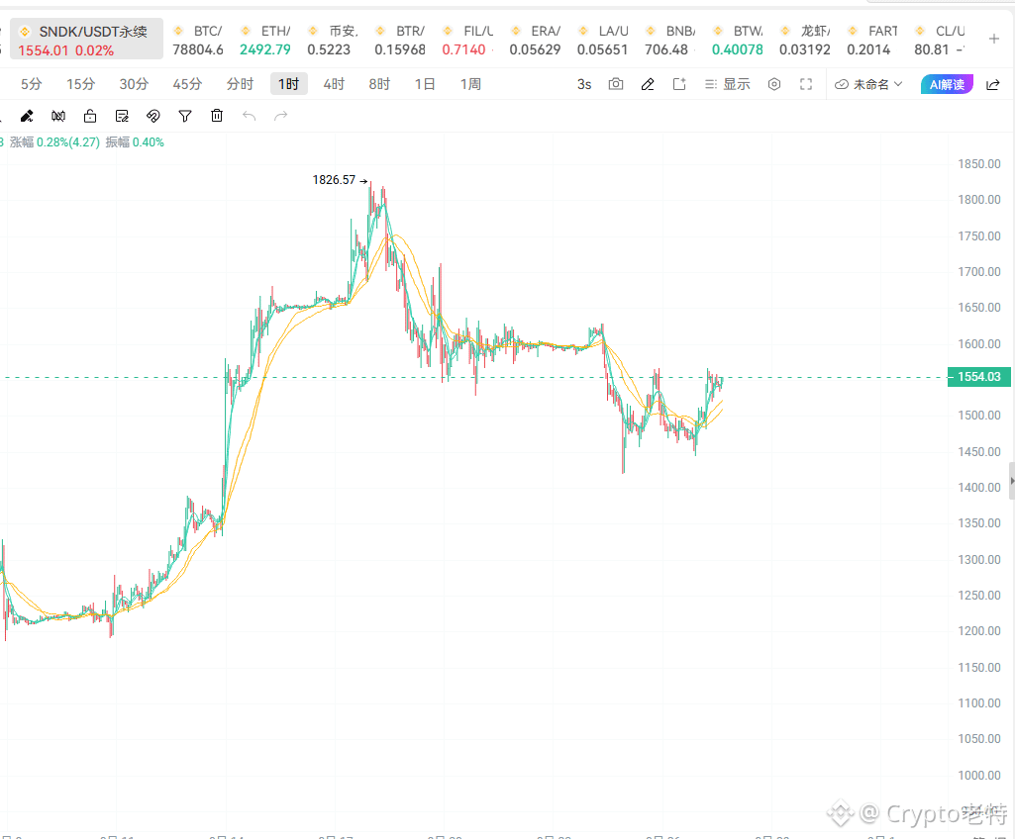Open the FIL/U symbol tab
This screenshot has height=839, width=1015.
pos(467,40)
